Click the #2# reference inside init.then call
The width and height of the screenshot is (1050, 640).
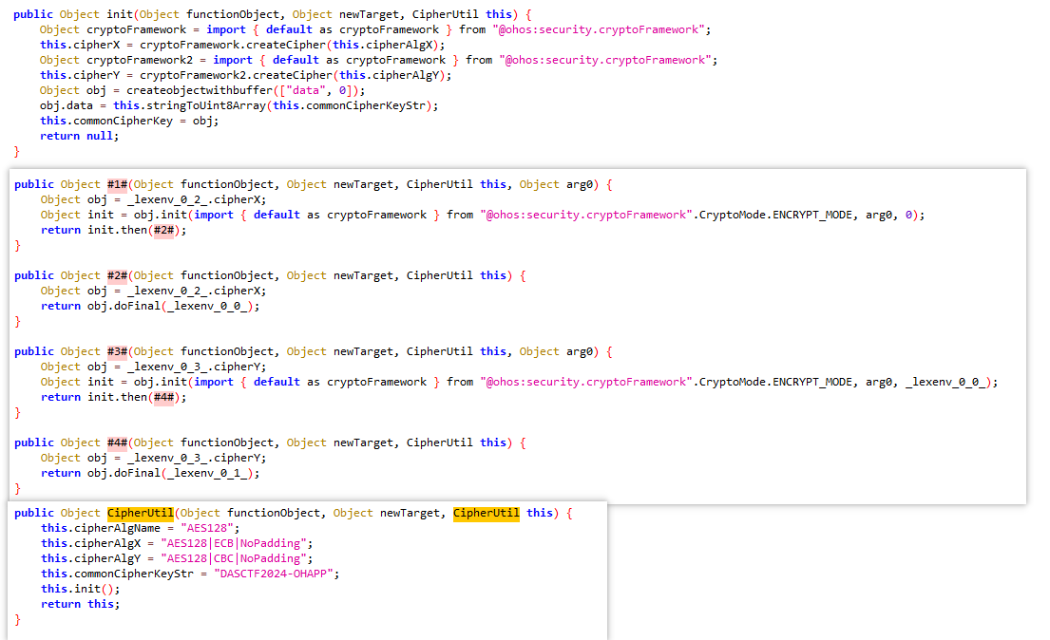[164, 230]
